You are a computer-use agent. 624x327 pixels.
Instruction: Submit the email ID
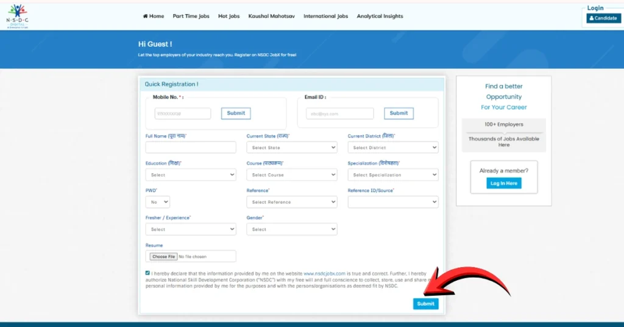click(399, 113)
